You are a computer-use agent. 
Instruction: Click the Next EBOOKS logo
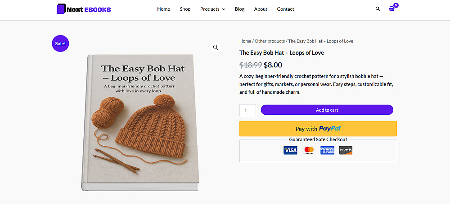point(84,9)
